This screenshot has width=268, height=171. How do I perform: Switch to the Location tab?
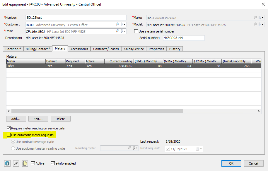click(x=13, y=49)
